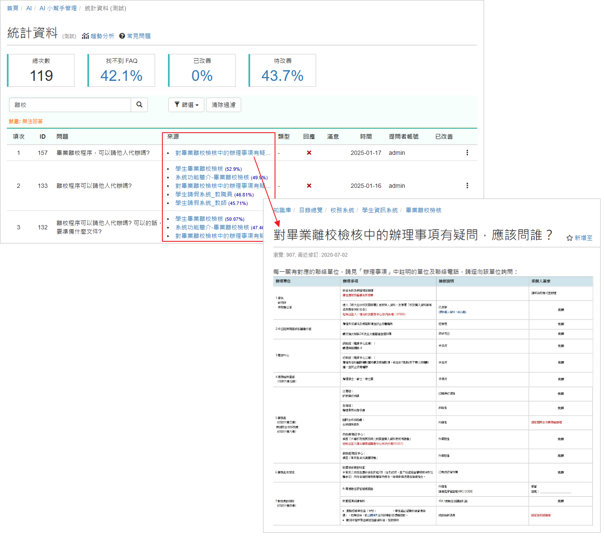The image size is (604, 537).
Task: Go to AI 小幫手管理 breadcrumb item
Action: point(58,8)
